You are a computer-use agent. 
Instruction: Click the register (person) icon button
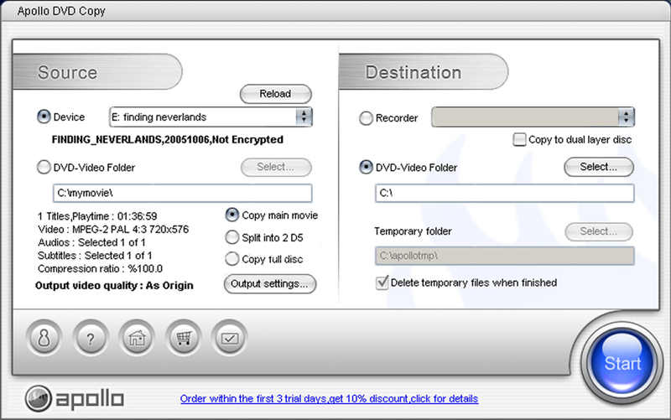click(44, 338)
